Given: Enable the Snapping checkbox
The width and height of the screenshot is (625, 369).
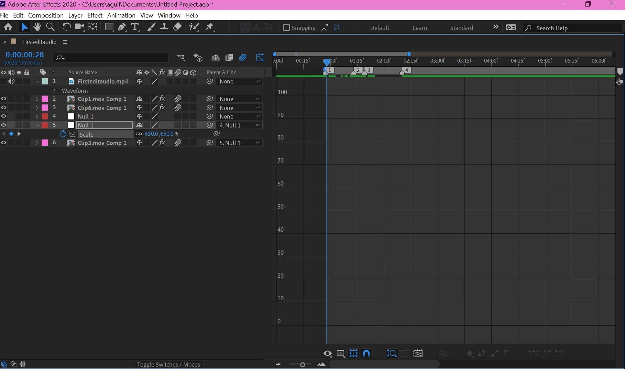Looking at the screenshot, I should pyautogui.click(x=286, y=27).
